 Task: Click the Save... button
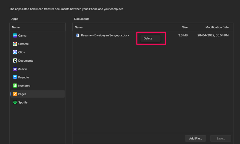point(220,138)
